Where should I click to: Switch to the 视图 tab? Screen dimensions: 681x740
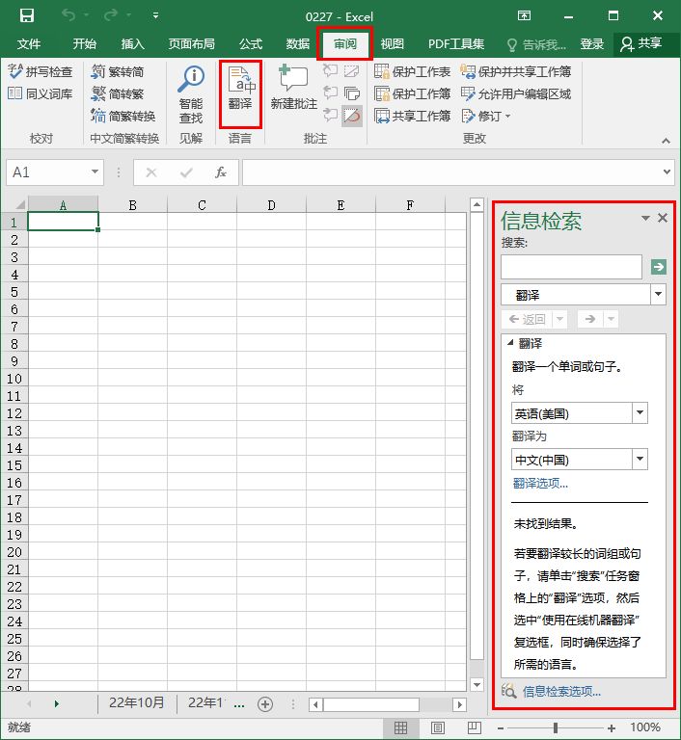coord(393,44)
